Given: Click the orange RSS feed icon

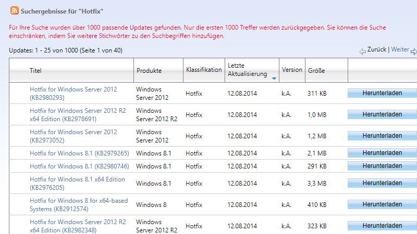Looking at the screenshot, I should [15, 10].
